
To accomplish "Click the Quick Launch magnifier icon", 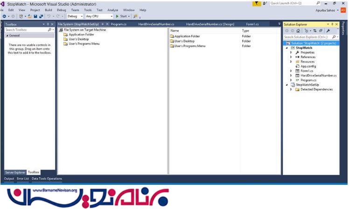I will click(x=318, y=3).
